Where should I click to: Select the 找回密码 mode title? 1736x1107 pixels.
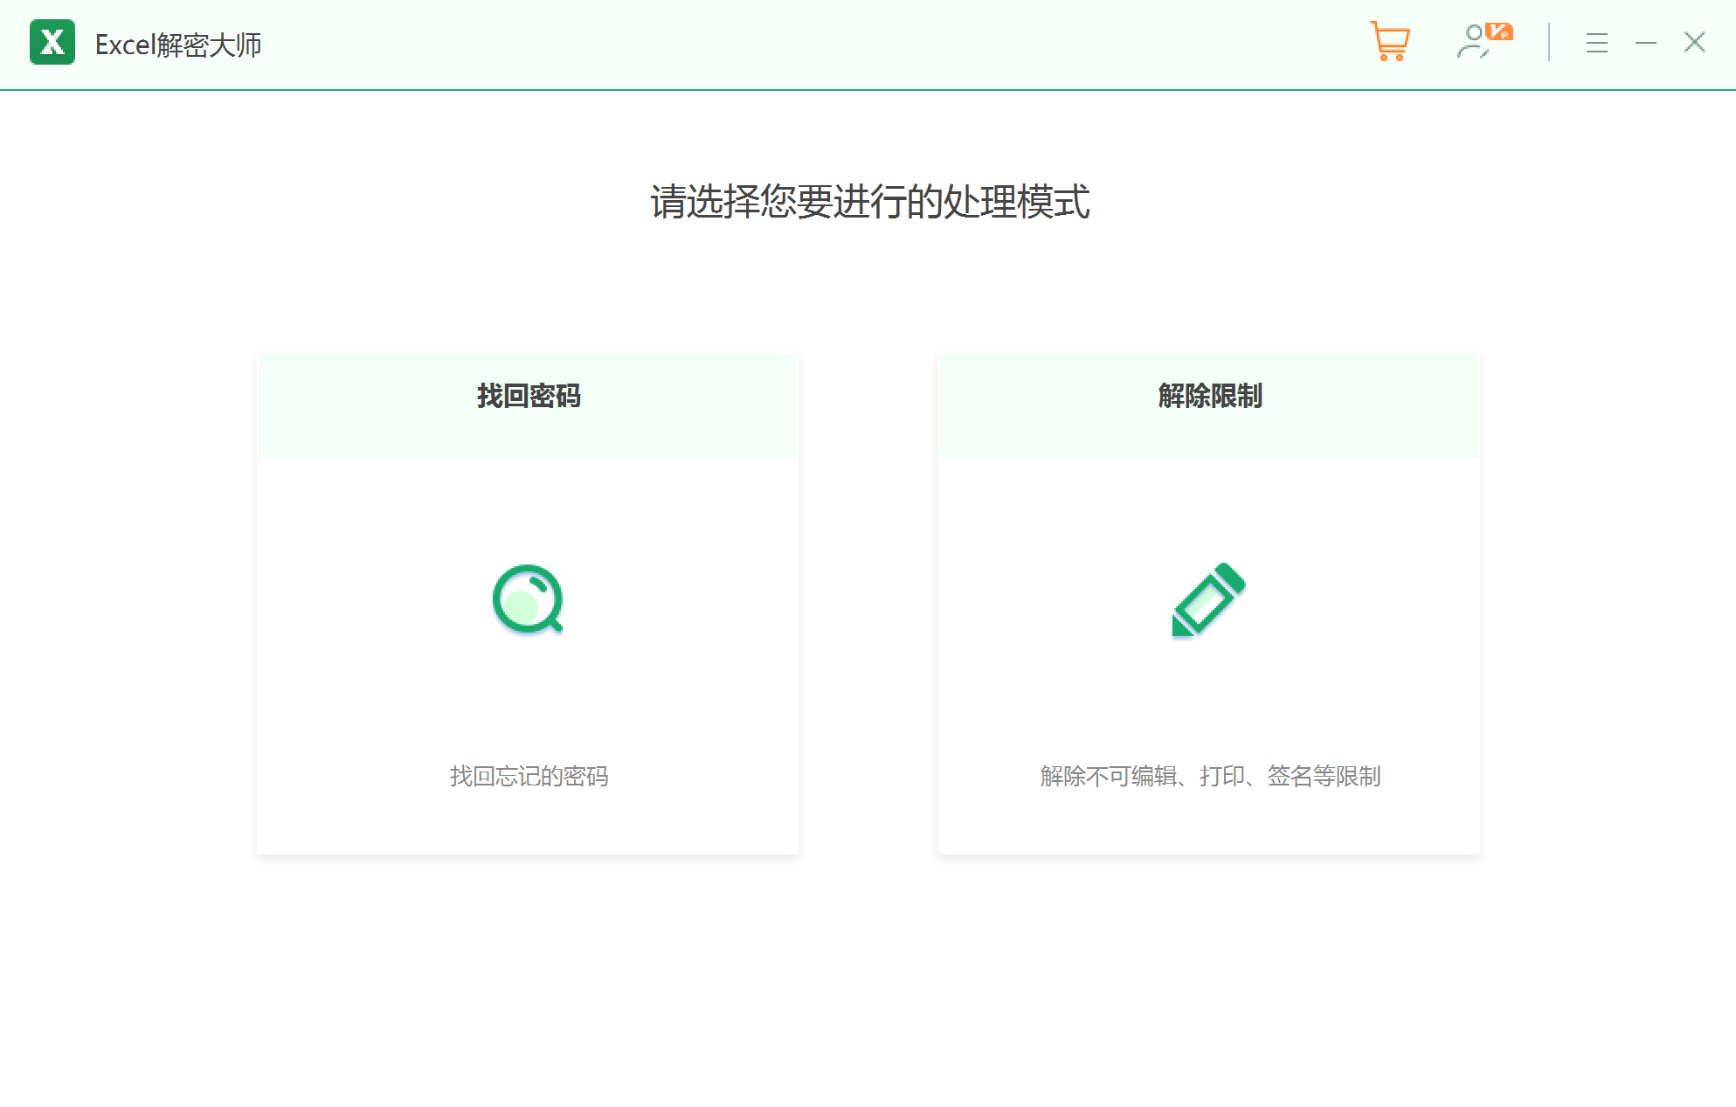coord(528,396)
